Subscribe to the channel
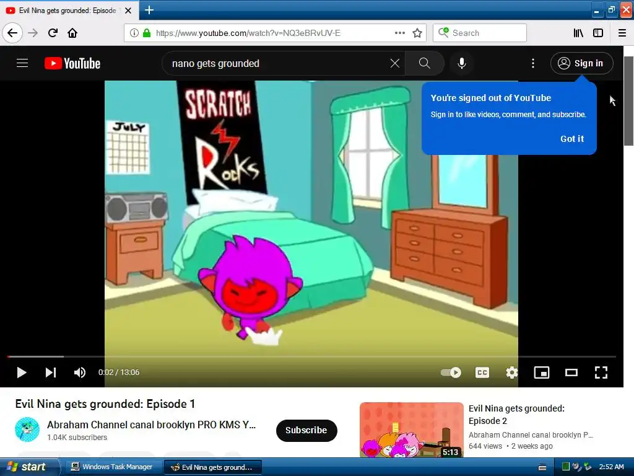This screenshot has width=634, height=476. coord(306,430)
